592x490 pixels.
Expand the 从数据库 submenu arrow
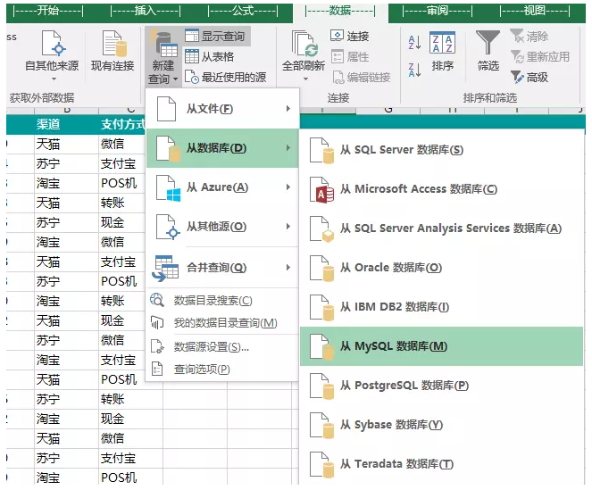click(x=288, y=148)
